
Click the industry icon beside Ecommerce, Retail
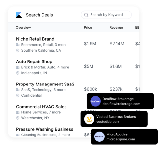point(18,45)
